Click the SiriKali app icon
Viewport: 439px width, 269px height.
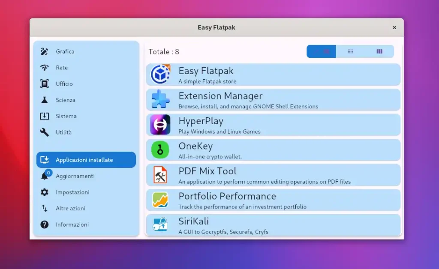coord(160,224)
